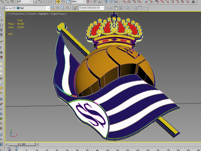Toggle Keyboard Shortcut Override
This screenshot has height=151, width=201.
click(x=100, y=2)
